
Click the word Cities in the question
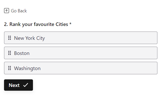point(62,24)
